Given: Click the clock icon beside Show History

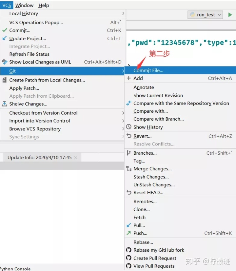Looking at the screenshot, I should click(128, 127).
